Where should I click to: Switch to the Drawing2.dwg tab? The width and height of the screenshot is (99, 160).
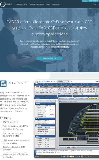[93, 98]
